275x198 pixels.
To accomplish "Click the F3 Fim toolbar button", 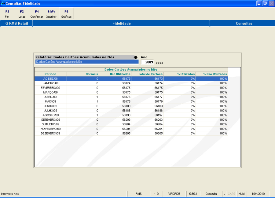I will click(7, 14).
